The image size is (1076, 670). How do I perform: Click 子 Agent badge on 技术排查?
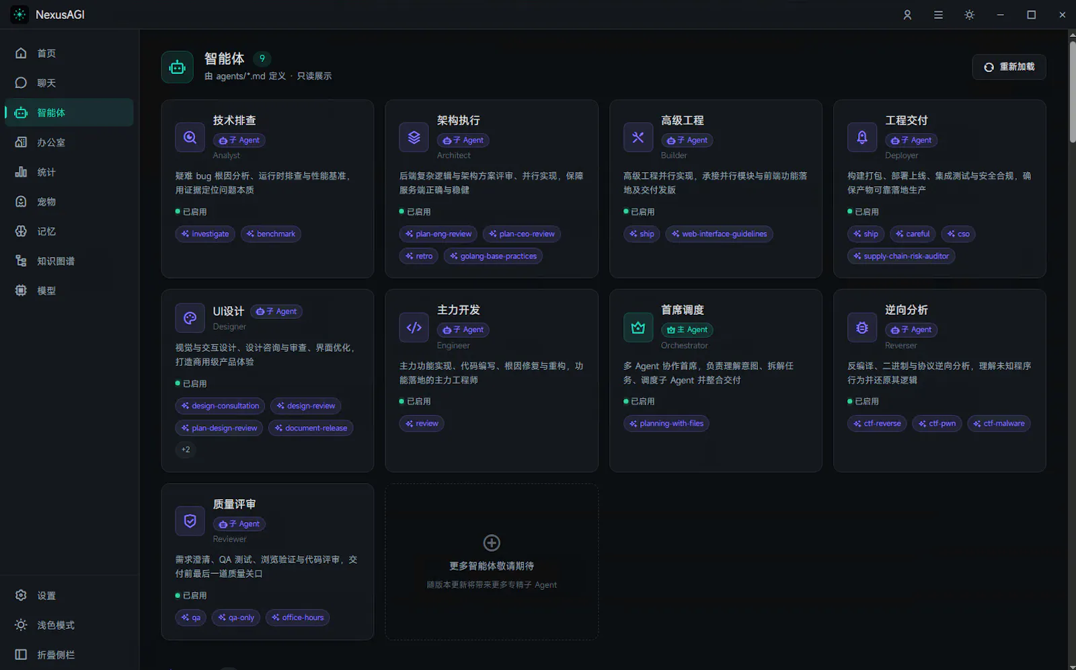click(x=239, y=141)
